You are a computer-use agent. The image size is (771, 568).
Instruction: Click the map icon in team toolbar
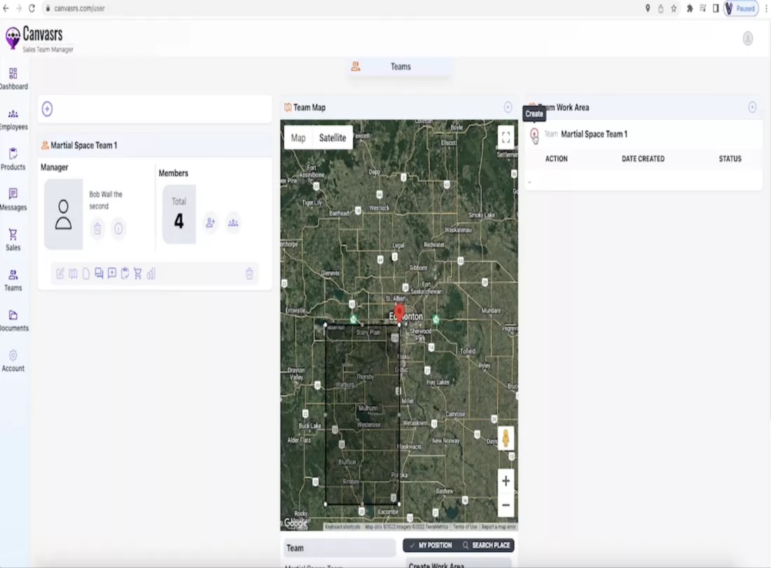[x=74, y=273]
